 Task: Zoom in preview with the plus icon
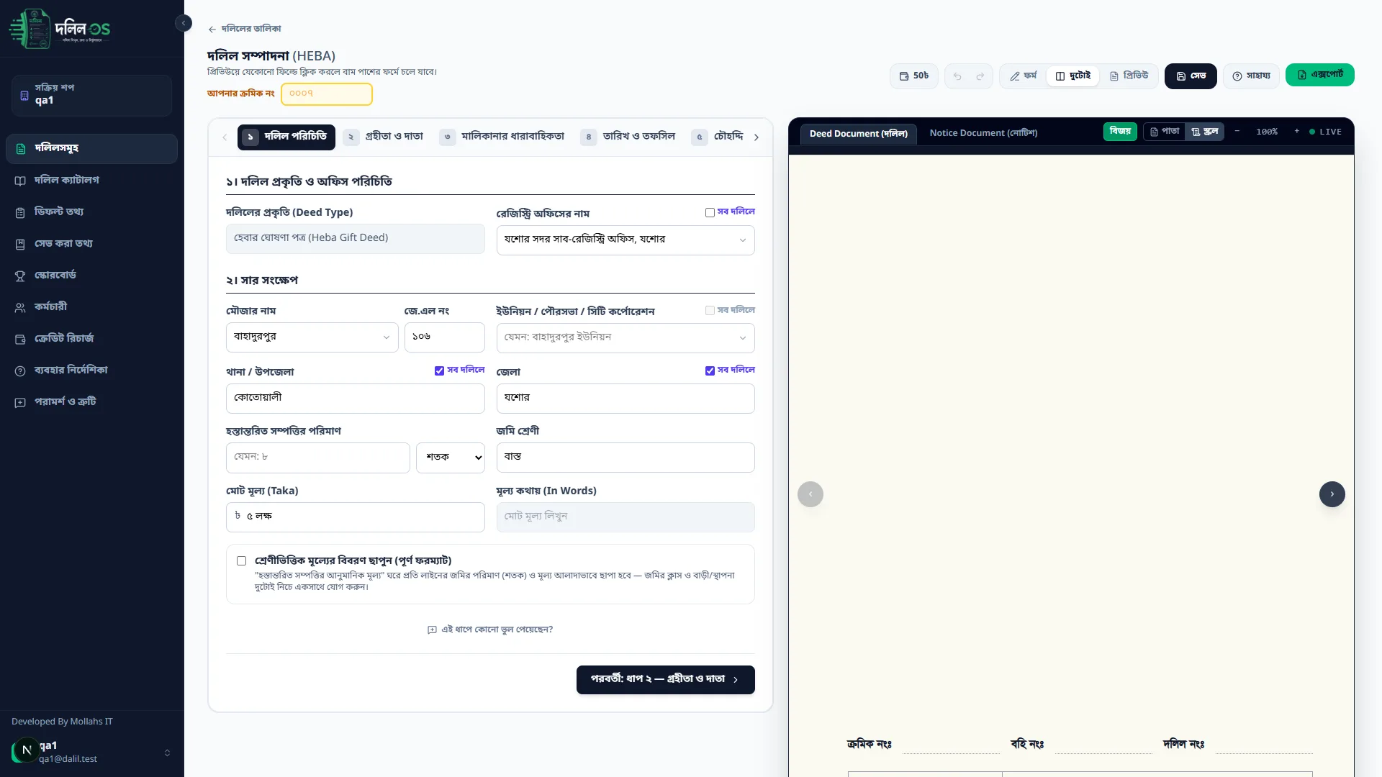tap(1296, 132)
